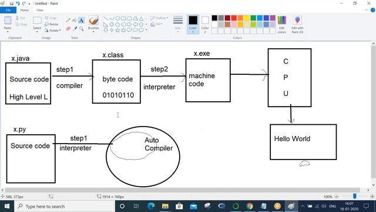
Task: Choose the Rectangle shape
Action: [123, 18]
